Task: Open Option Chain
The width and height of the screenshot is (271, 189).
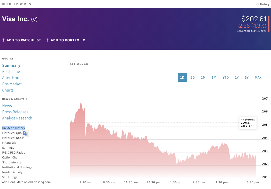Action: click(x=11, y=157)
